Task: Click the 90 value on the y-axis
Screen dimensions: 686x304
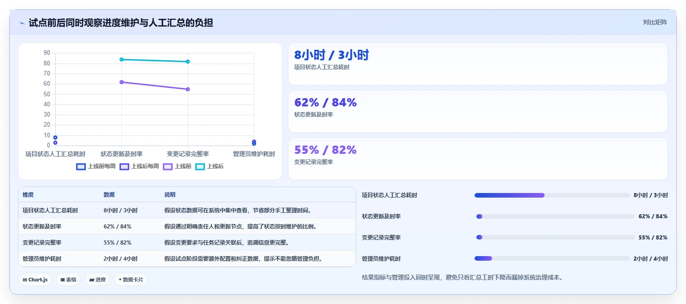Action: click(47, 53)
